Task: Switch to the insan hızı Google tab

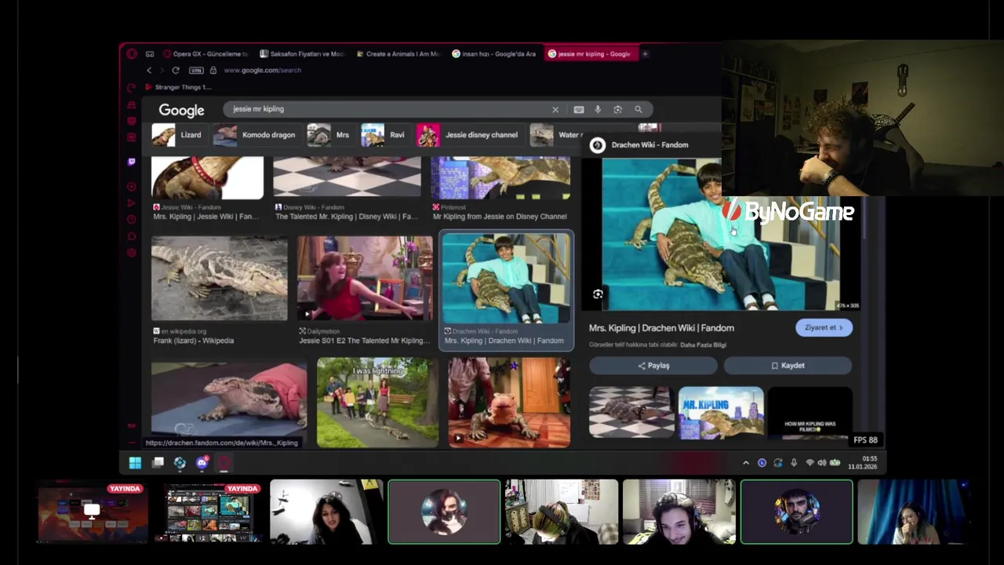Action: tap(494, 54)
